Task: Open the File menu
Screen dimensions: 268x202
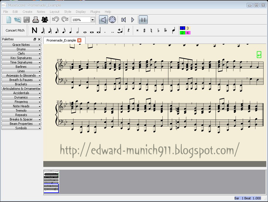Action: (x=6, y=12)
